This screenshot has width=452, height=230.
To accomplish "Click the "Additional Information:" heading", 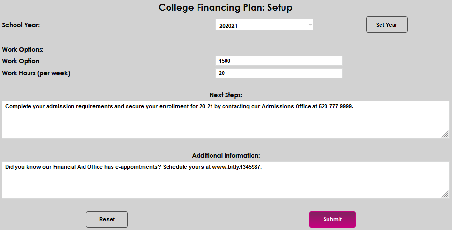I will click(226, 156).
